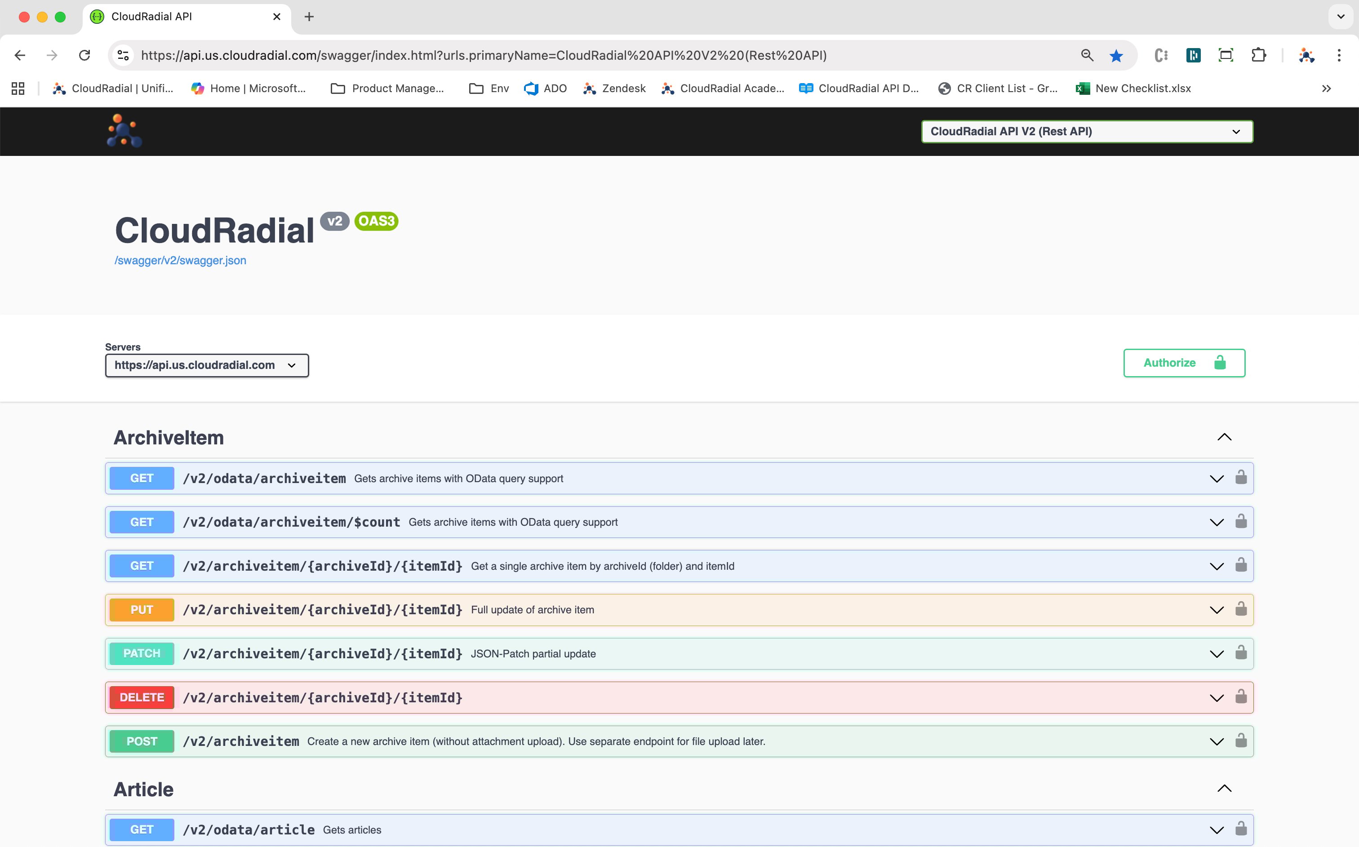Viewport: 1359px width, 847px height.
Task: Open the ADO bookmark
Action: (545, 89)
